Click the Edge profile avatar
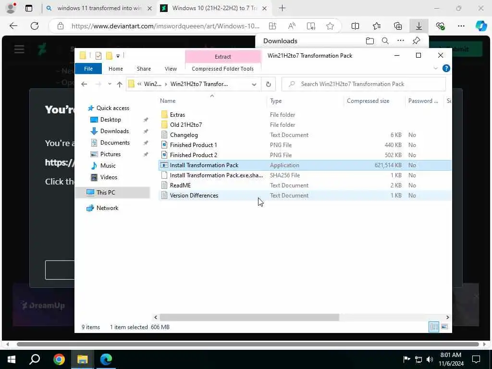The width and height of the screenshot is (492, 369). pos(11,8)
